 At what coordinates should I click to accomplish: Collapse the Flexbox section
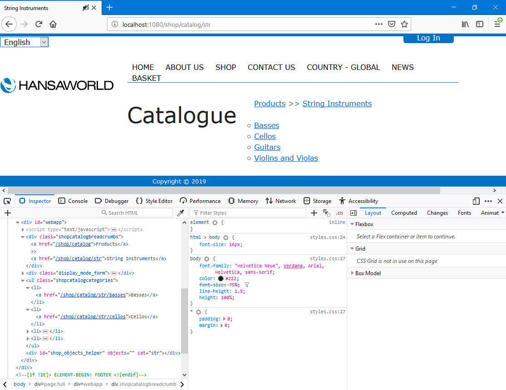pyautogui.click(x=353, y=224)
